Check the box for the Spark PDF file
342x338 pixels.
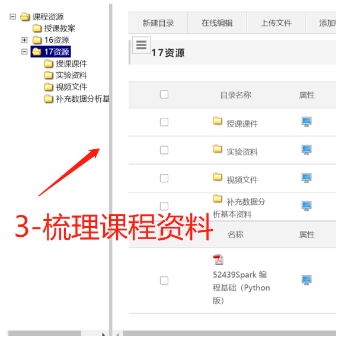(x=164, y=281)
